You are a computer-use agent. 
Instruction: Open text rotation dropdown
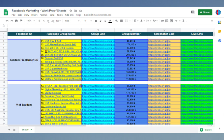[x=155, y=21]
